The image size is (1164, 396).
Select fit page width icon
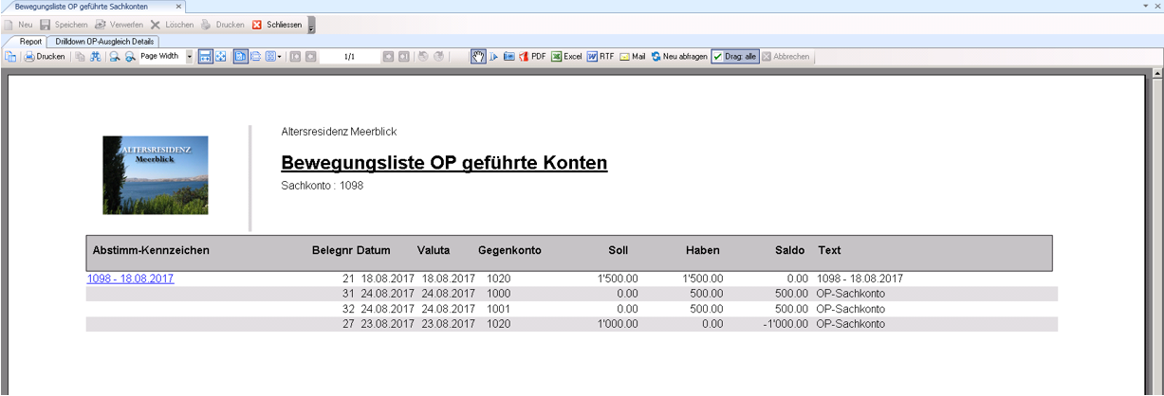(206, 57)
